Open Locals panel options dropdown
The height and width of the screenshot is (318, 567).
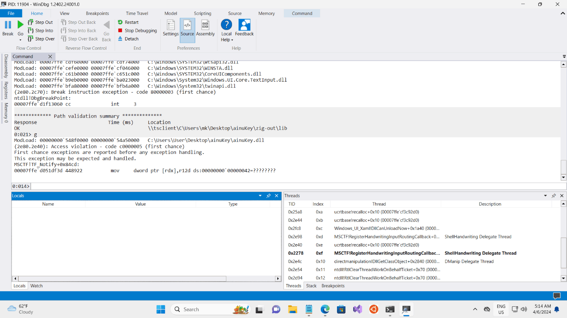(260, 196)
